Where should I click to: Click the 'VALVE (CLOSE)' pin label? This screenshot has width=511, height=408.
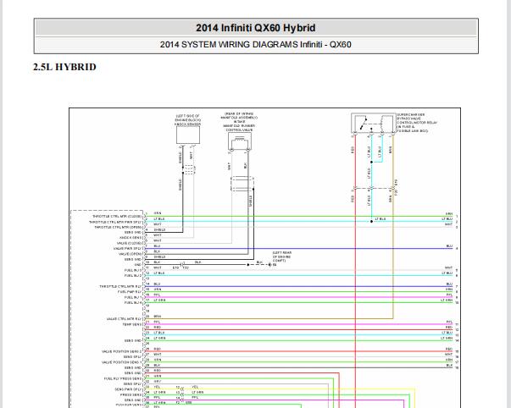tap(129, 243)
